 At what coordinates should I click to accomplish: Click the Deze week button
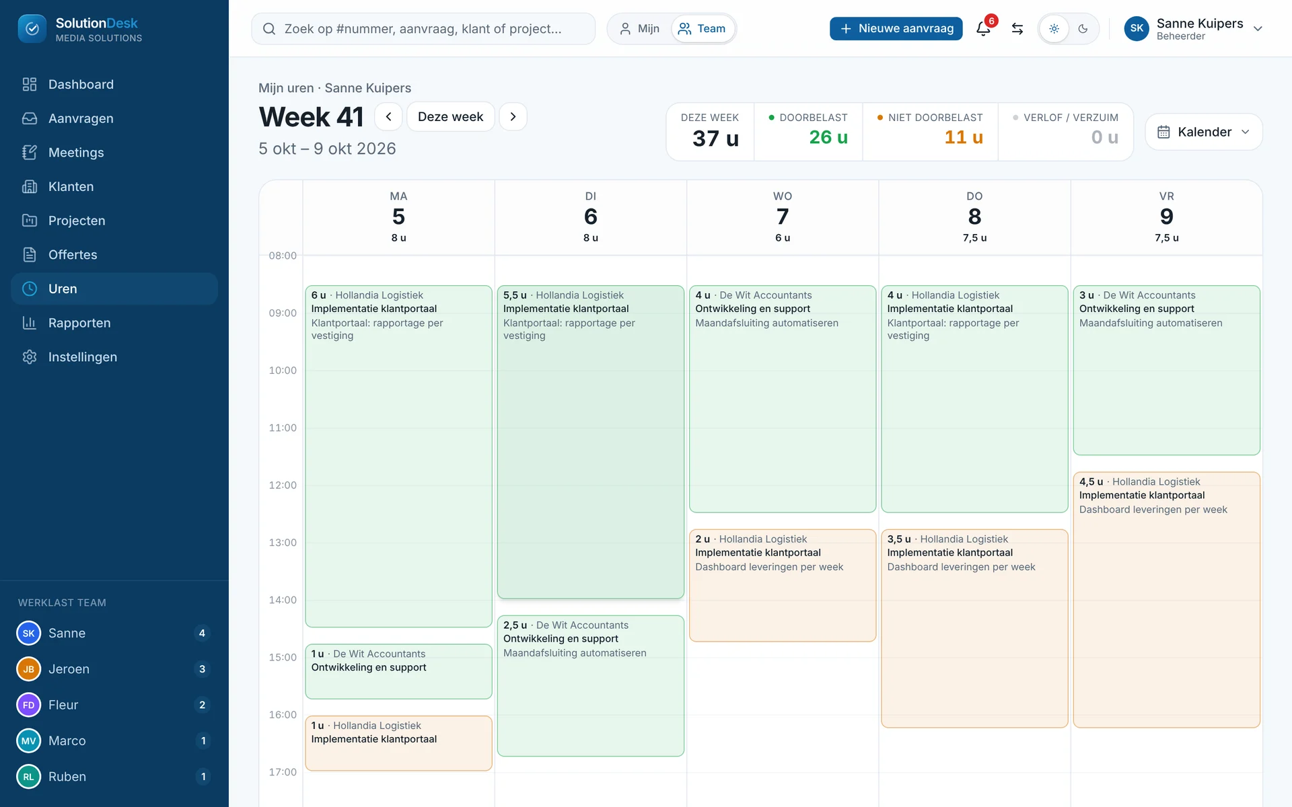[x=450, y=116]
